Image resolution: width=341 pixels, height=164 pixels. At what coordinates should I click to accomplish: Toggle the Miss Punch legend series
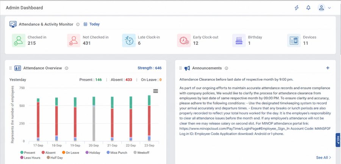click(x=117, y=153)
